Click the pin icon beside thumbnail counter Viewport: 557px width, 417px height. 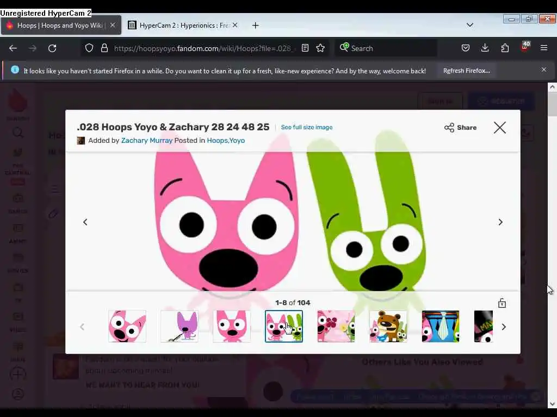502,303
